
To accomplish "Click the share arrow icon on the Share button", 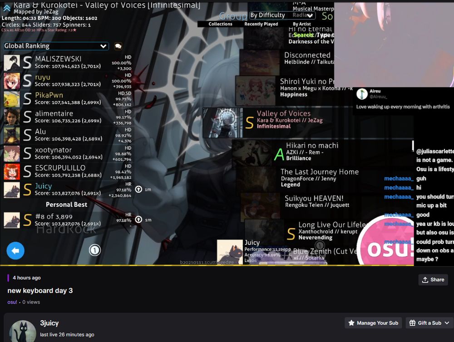I will pyautogui.click(x=425, y=280).
